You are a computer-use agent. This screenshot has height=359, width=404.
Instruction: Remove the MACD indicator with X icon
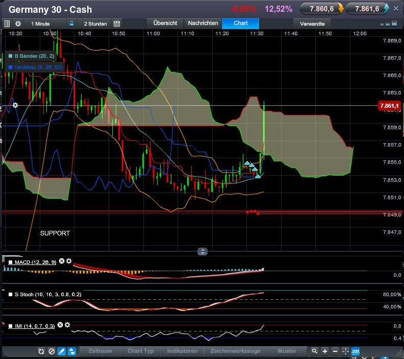pyautogui.click(x=62, y=261)
